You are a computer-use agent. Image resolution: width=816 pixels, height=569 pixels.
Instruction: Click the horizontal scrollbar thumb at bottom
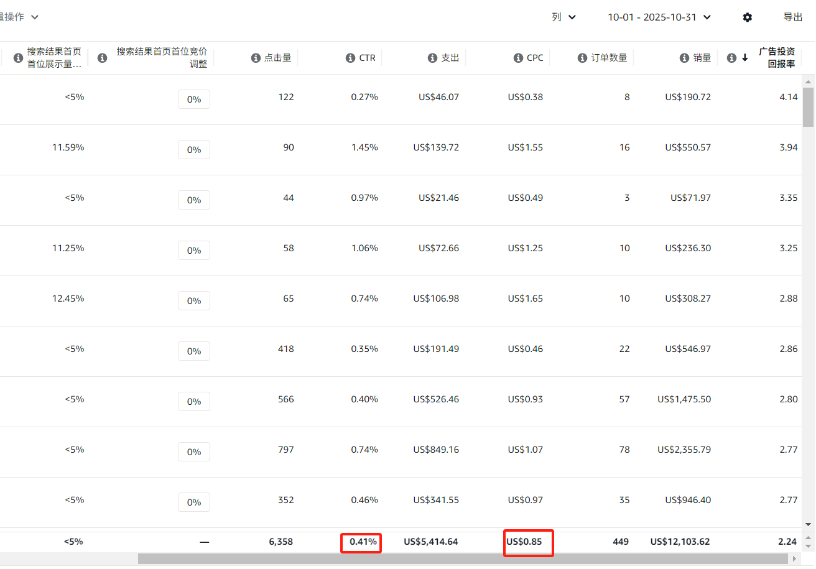tap(460, 559)
